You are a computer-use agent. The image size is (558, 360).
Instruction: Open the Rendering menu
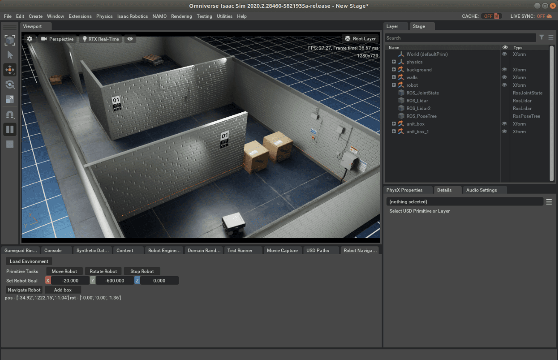click(182, 16)
